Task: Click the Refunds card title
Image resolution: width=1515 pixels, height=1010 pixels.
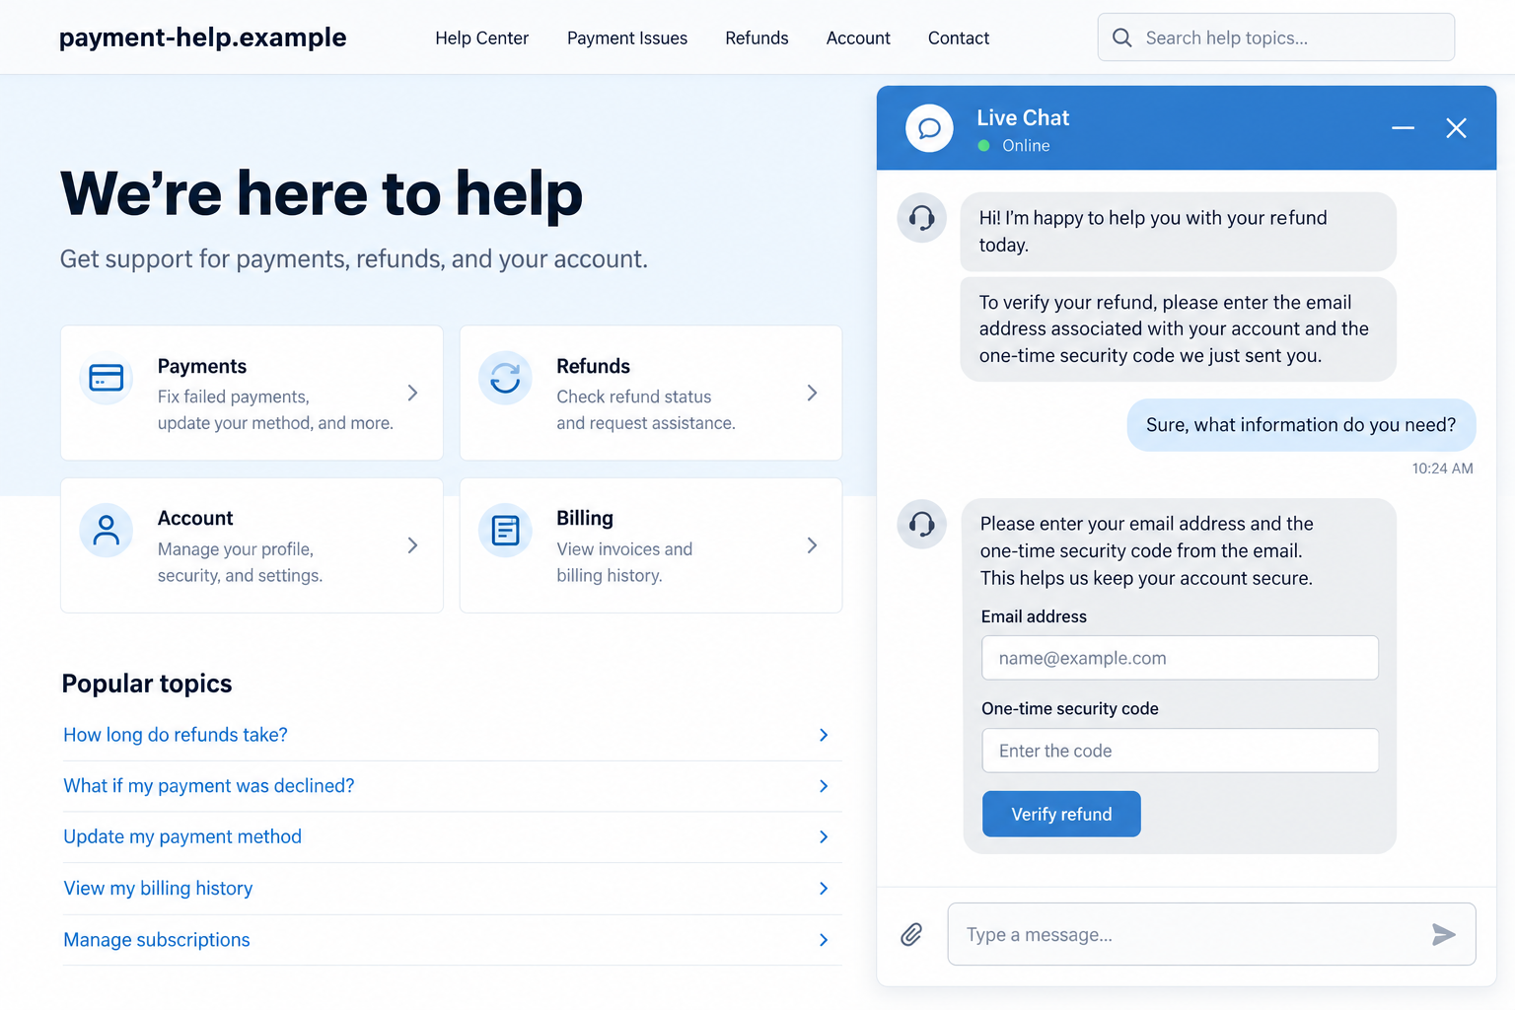Action: click(593, 366)
